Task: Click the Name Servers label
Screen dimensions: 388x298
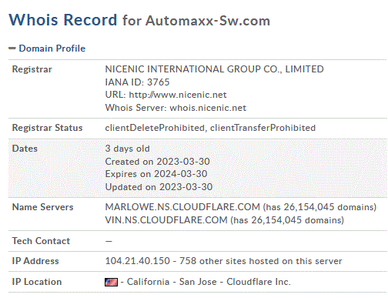Action: click(42, 207)
